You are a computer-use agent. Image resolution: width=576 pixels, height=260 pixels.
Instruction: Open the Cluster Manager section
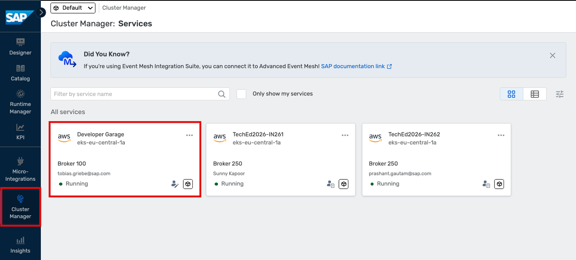pos(20,207)
